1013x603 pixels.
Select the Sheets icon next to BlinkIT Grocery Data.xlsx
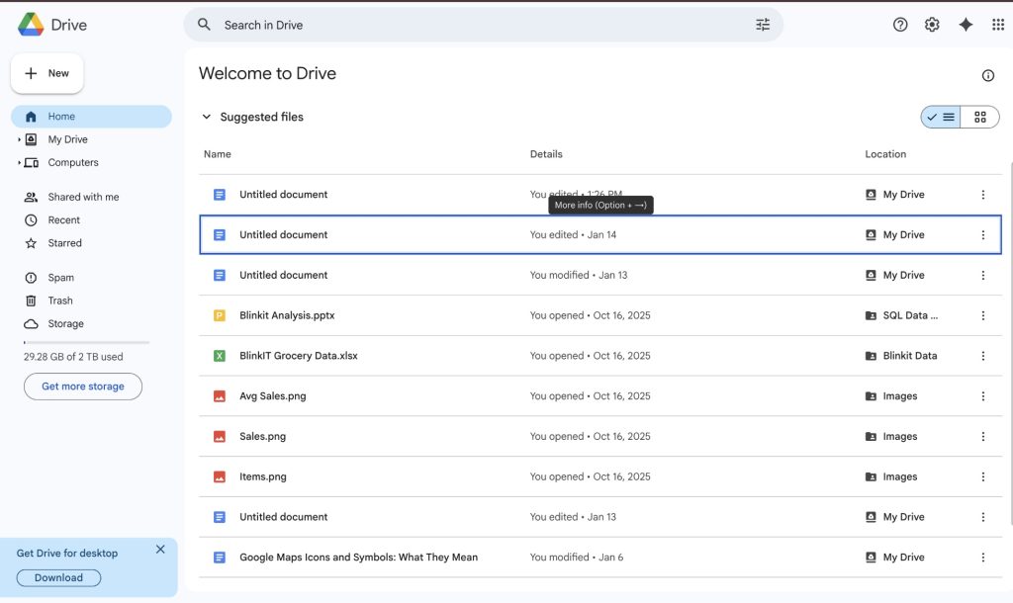[x=218, y=355]
